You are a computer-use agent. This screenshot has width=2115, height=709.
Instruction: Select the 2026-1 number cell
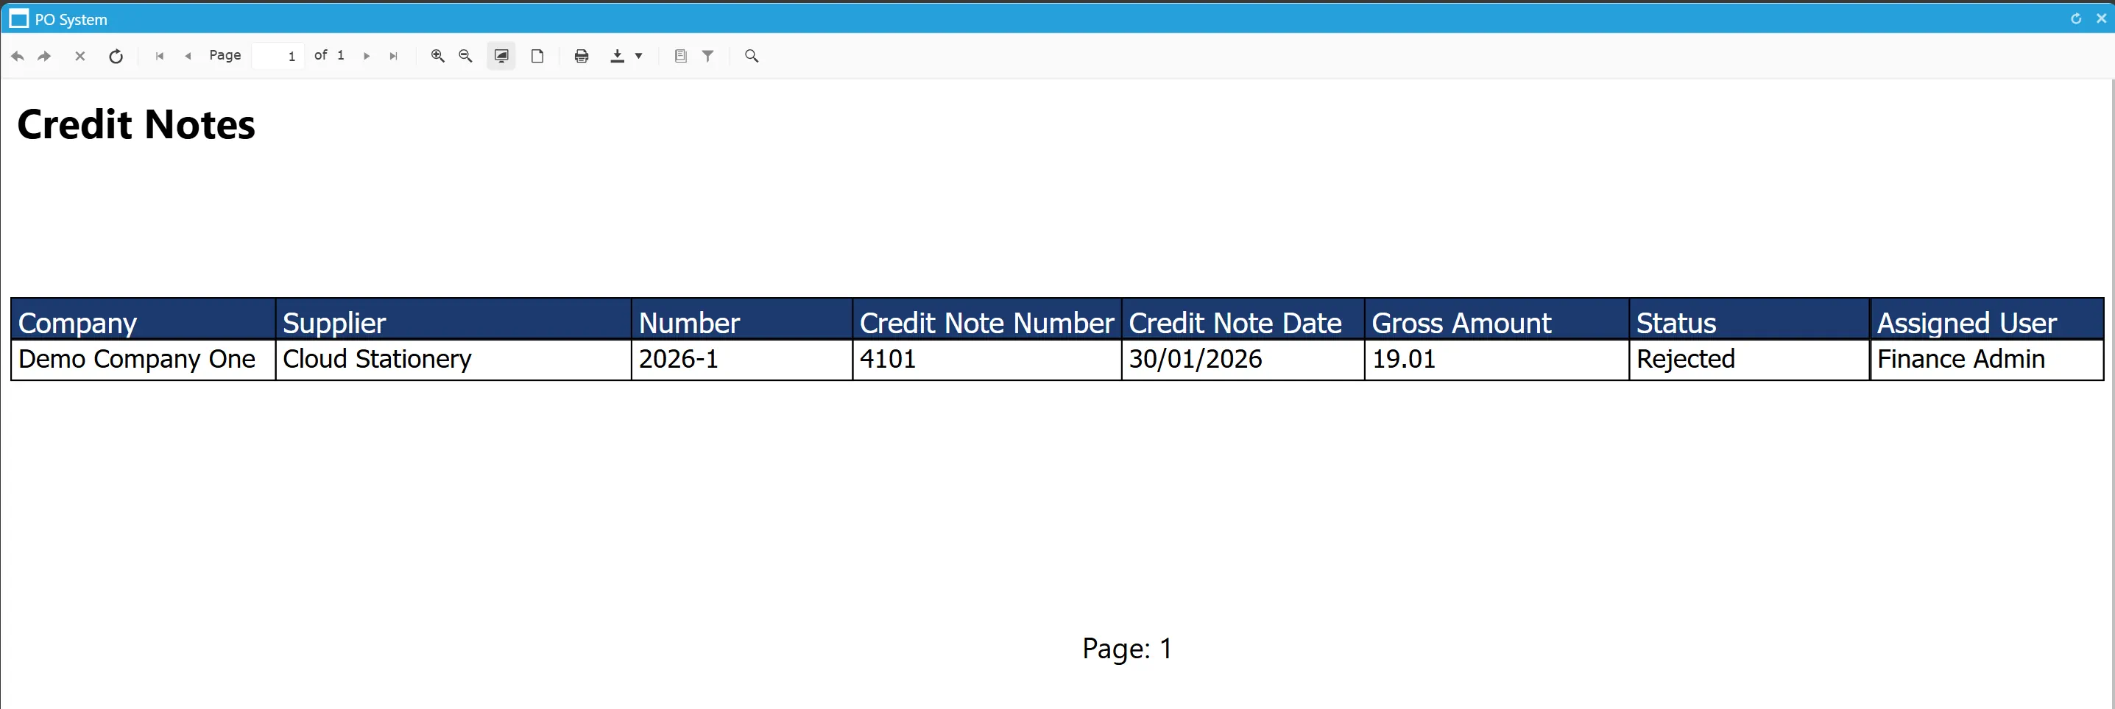point(742,360)
